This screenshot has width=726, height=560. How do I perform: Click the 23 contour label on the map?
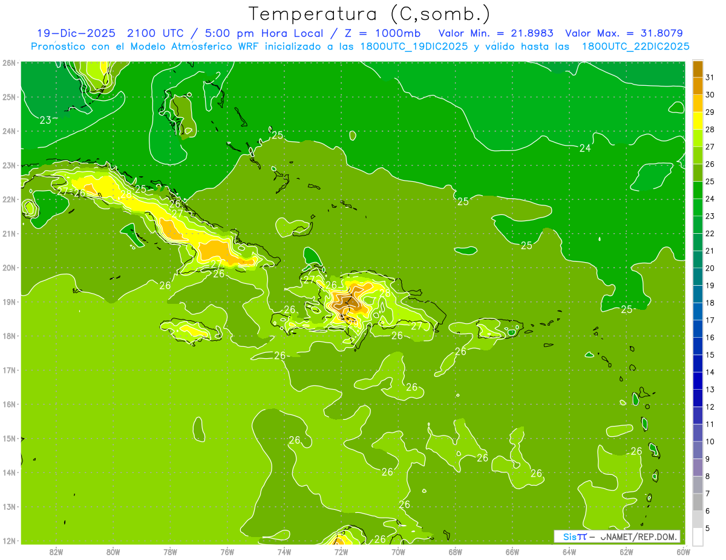[45, 120]
